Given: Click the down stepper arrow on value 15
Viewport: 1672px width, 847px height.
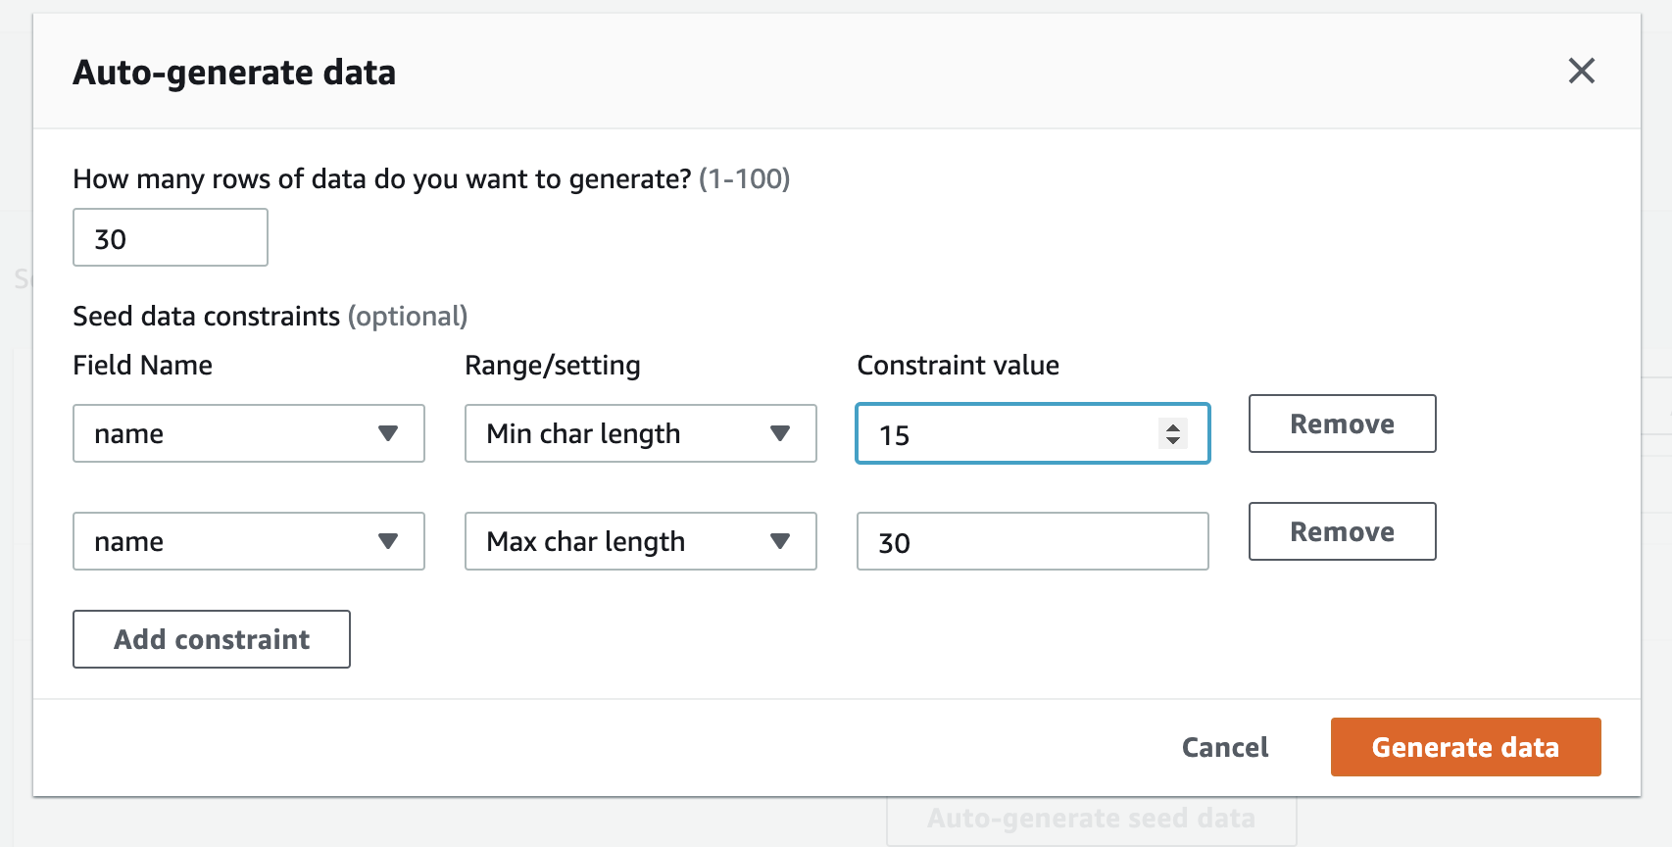Looking at the screenshot, I should coord(1173,442).
